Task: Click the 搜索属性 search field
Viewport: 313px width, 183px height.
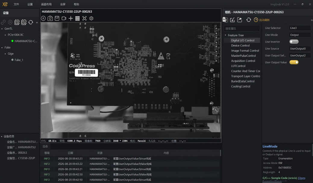Action: [x=242, y=28]
